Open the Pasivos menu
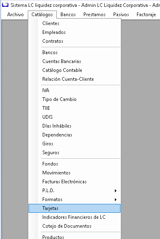This screenshot has width=160, height=239. 121,15
